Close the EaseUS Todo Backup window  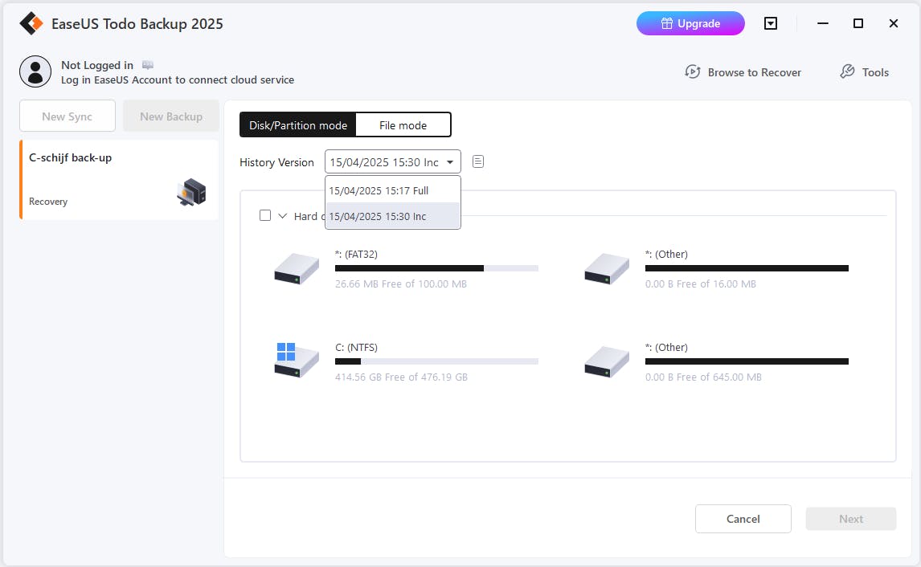click(894, 23)
